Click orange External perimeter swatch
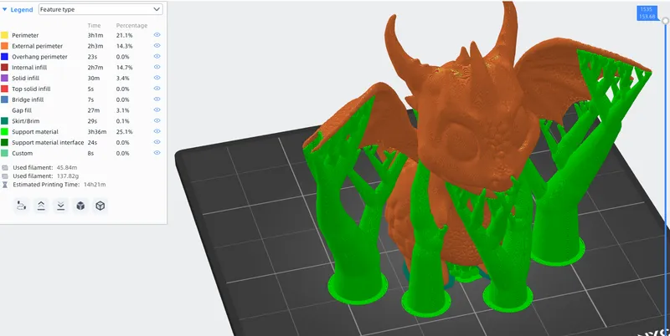The height and width of the screenshot is (336, 670). tap(4, 46)
